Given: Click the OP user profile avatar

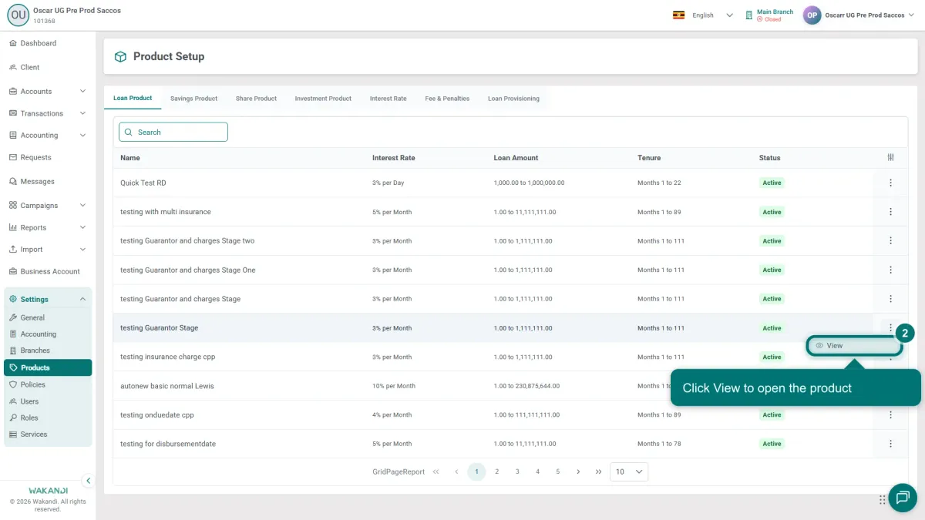Looking at the screenshot, I should click(x=812, y=15).
